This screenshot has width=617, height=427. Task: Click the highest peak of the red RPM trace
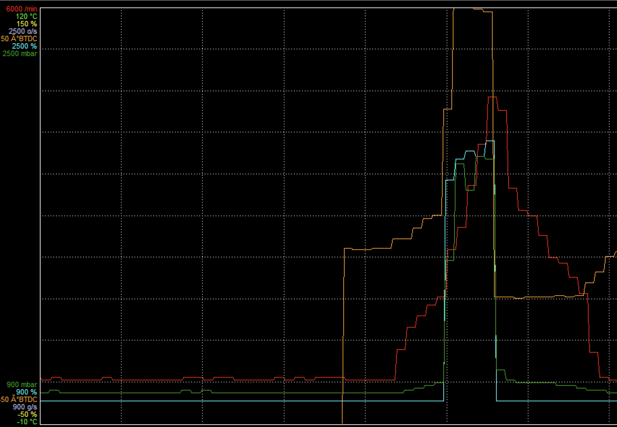[x=492, y=97]
